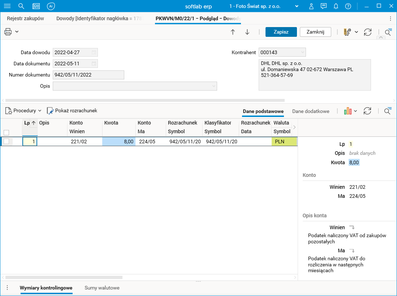Toggle the select-all rows checkbox
This screenshot has height=296, width=397.
point(7,132)
